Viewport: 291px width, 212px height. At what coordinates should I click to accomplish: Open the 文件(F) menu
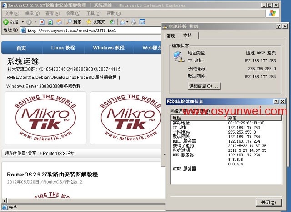coord(12,13)
